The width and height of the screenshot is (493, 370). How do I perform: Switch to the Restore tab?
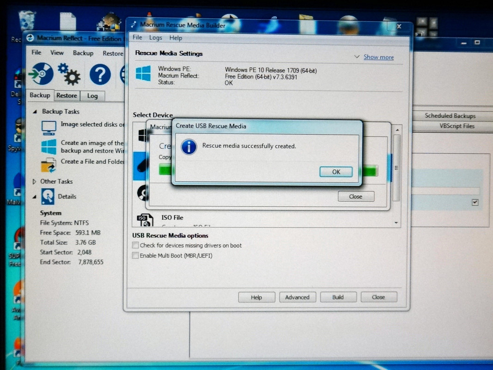[x=67, y=95]
